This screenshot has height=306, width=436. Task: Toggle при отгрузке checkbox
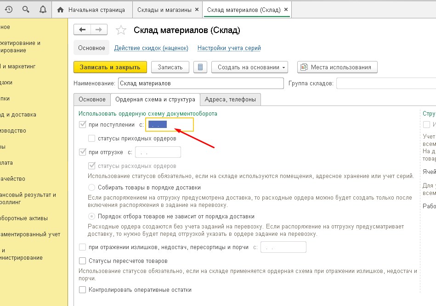point(83,152)
